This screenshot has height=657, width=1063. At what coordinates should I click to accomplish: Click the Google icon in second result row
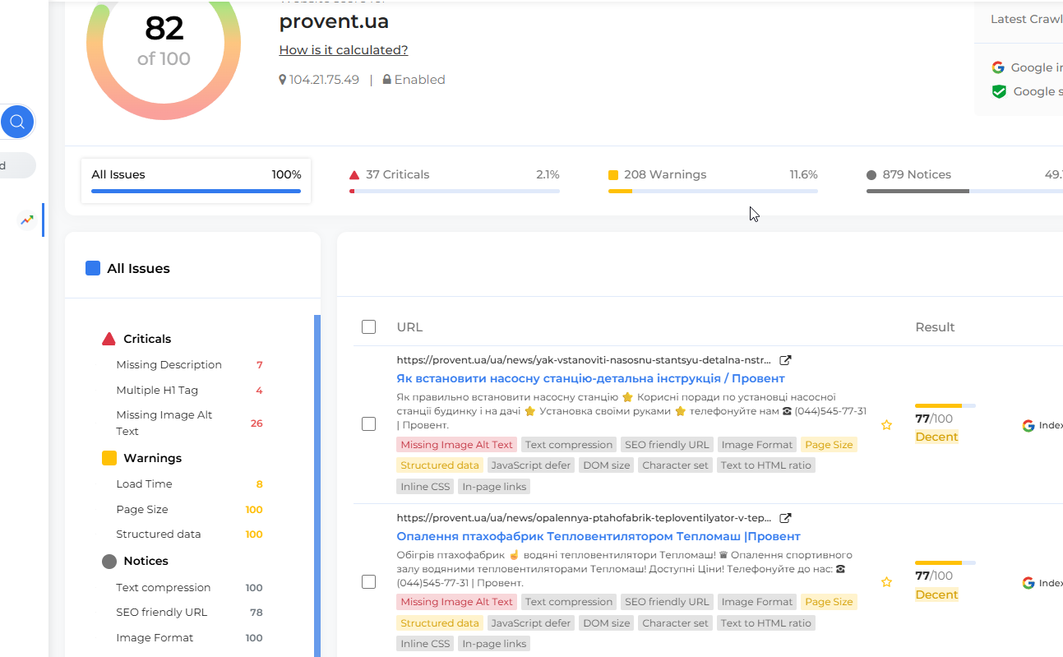tap(1028, 583)
